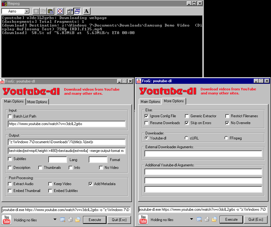Viewport: 271px width, 227px height.
Task: Enable the Embed Subtitles checkbox
Action: coord(50,191)
